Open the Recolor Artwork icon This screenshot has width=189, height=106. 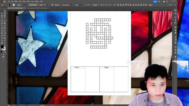52,5
